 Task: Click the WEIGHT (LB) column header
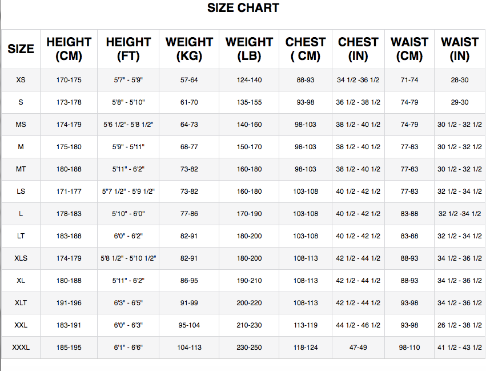tap(249, 49)
